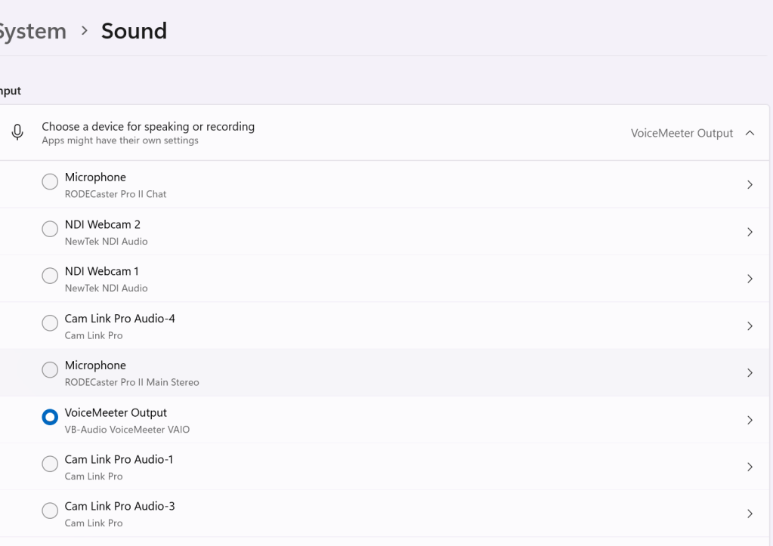
Task: Click the 'Cam Link Pro Audio-3' device name
Action: (120, 507)
